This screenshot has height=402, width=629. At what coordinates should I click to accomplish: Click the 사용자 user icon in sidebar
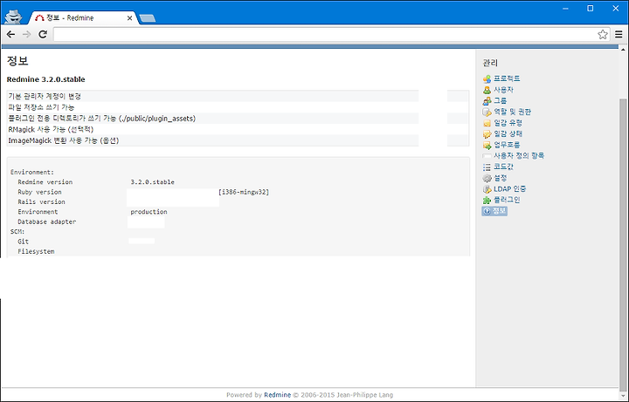coord(487,90)
